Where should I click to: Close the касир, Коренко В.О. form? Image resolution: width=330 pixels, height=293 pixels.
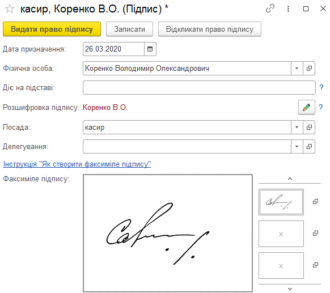point(323,9)
